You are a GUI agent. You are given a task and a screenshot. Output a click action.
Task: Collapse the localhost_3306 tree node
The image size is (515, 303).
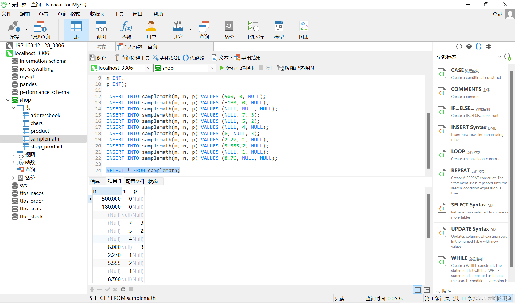[x=3, y=53]
